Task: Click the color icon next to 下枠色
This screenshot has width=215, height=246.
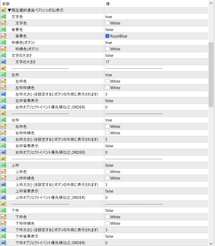Action: pyautogui.click(x=3, y=217)
